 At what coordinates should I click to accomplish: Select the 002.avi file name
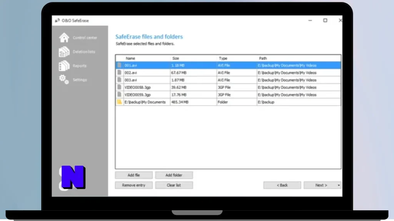click(x=131, y=73)
